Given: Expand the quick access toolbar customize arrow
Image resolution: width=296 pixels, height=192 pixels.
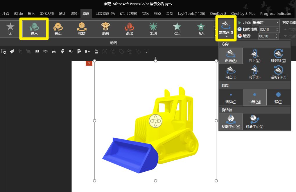Looking at the screenshot, I should point(146,52).
